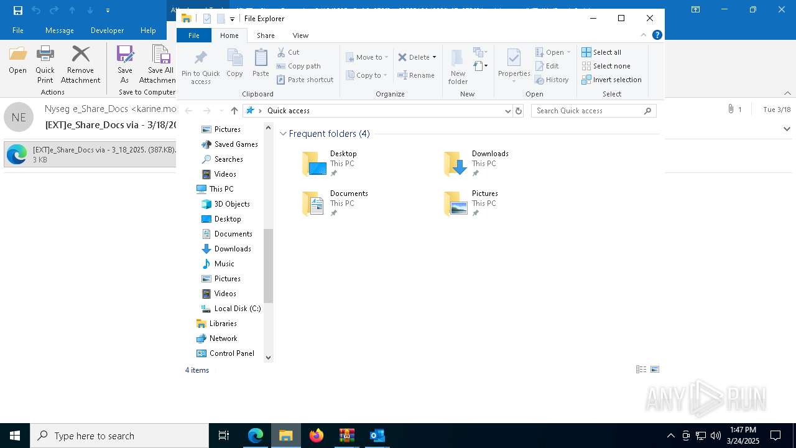
Task: Select 3D Objects in navigation pane
Action: 226,204
